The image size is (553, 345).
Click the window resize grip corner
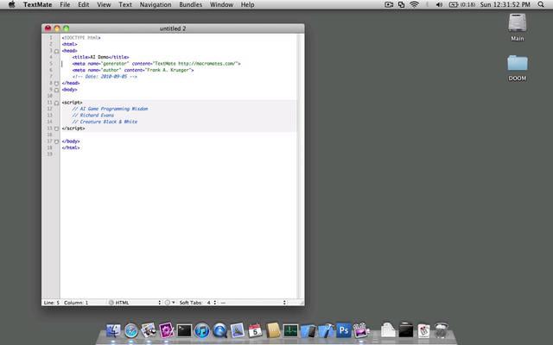(x=302, y=303)
